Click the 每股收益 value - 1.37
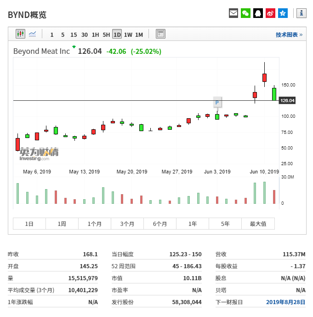This screenshot has height=317, width=313. click(x=298, y=266)
